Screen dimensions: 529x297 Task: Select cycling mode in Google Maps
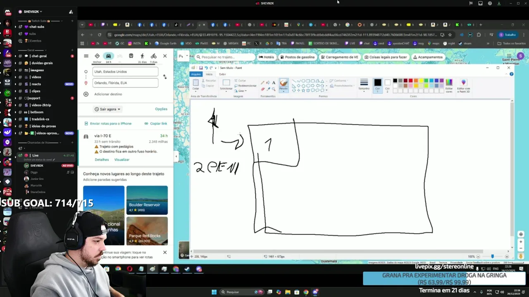point(153,56)
